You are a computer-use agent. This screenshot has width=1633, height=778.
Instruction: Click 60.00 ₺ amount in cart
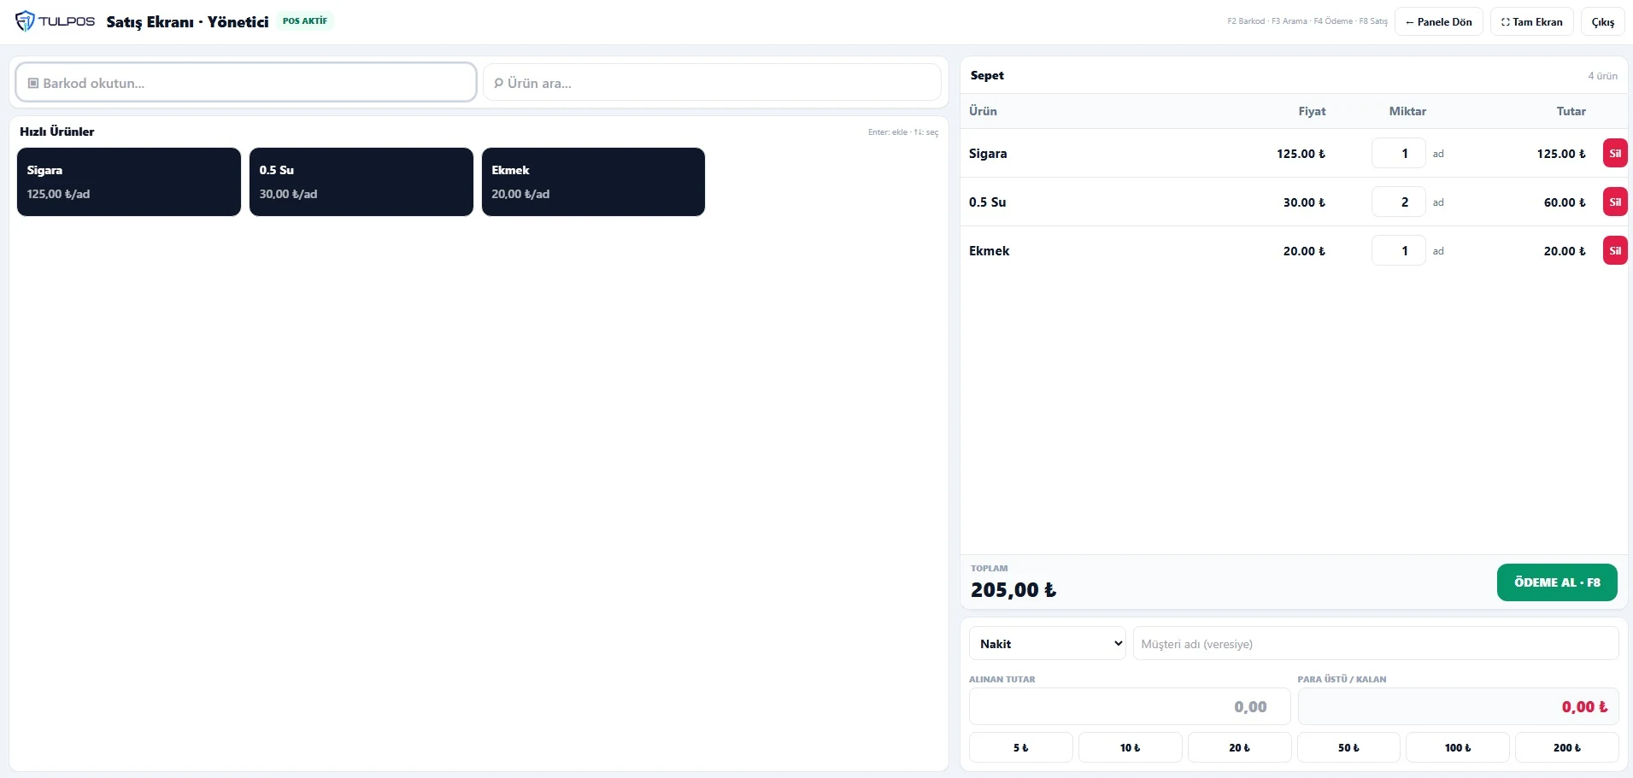pos(1565,202)
